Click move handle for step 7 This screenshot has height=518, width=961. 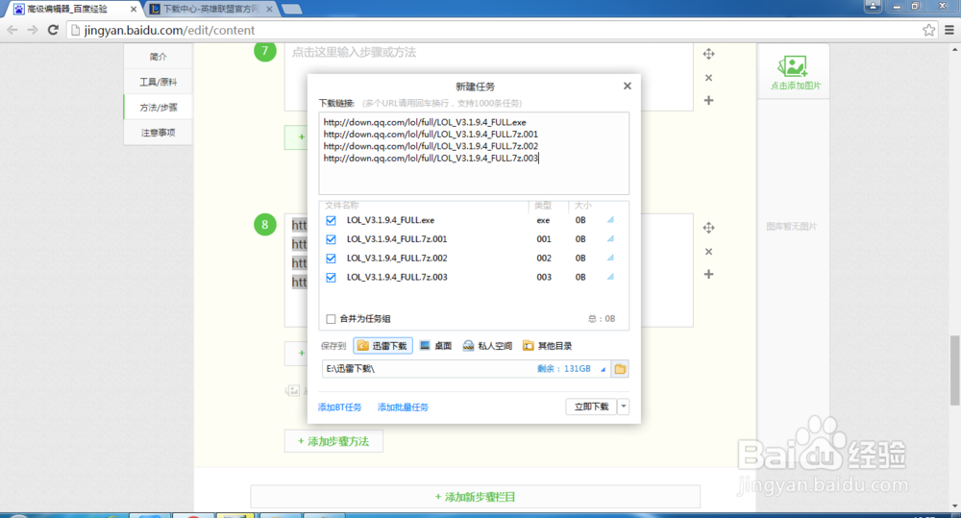tap(708, 54)
